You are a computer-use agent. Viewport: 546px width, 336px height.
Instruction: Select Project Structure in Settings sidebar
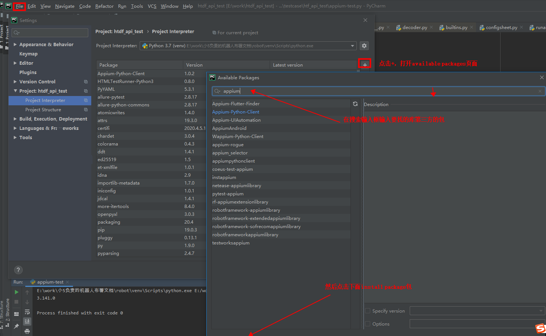click(x=43, y=109)
